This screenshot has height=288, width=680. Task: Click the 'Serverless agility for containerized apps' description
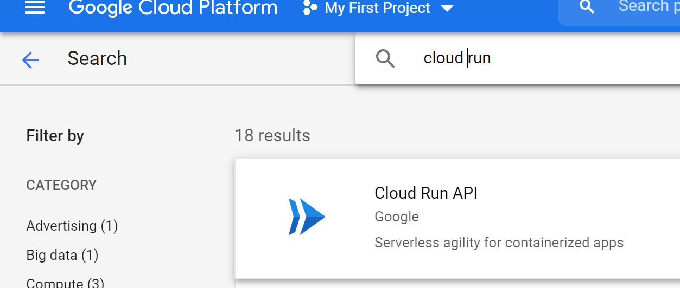(x=499, y=243)
